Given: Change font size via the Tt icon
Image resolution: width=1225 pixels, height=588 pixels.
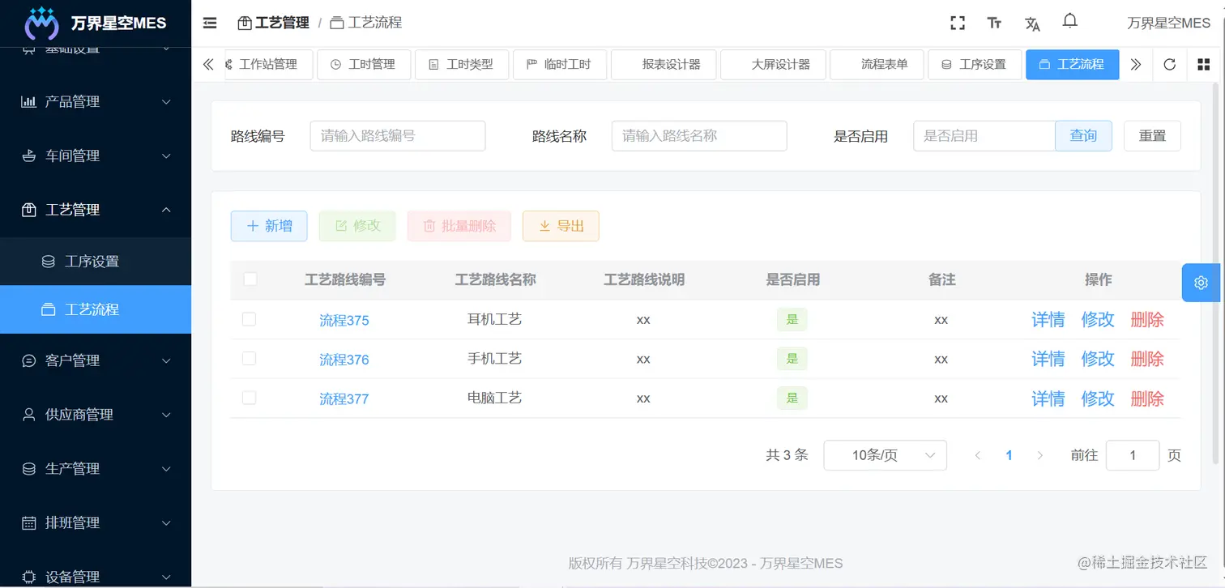Looking at the screenshot, I should [994, 23].
